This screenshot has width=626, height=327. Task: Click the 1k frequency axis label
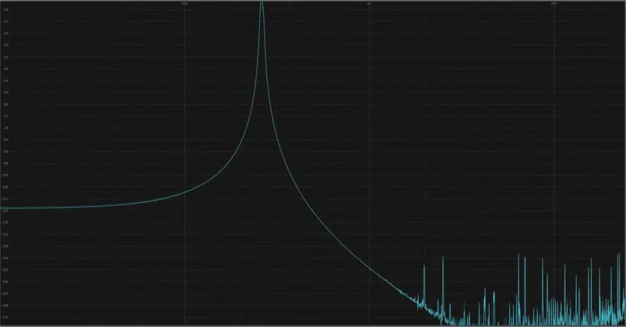[369, 3]
